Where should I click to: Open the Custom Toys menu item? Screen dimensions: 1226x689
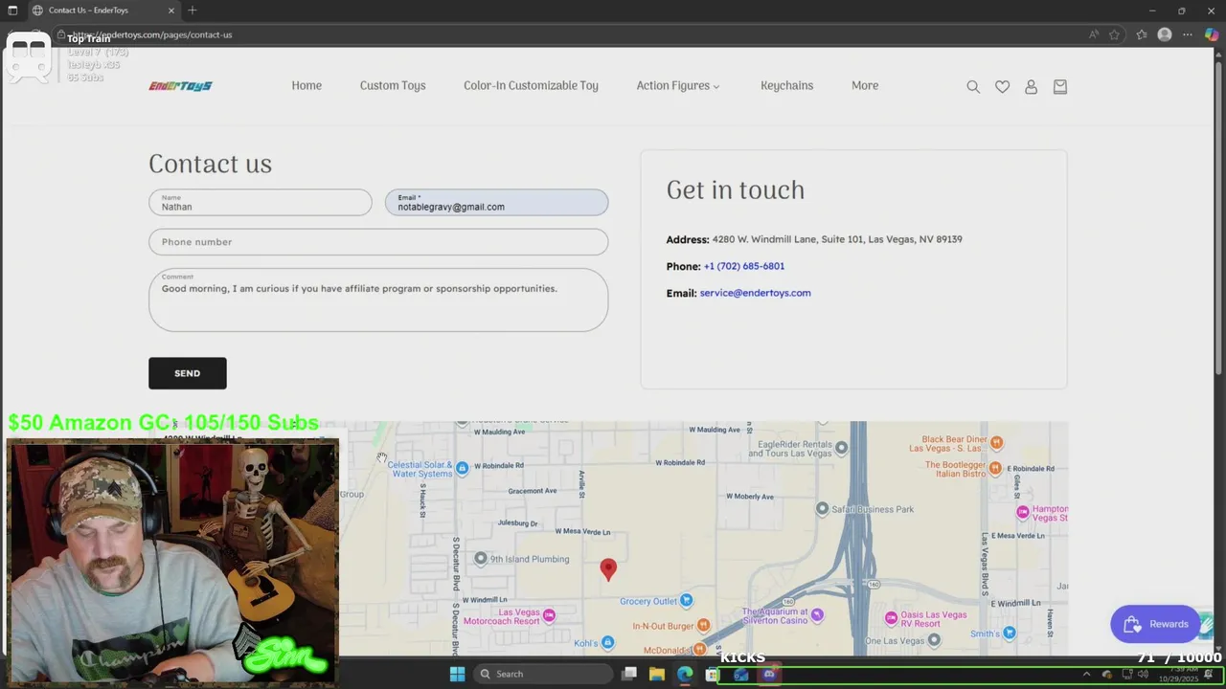tap(393, 86)
